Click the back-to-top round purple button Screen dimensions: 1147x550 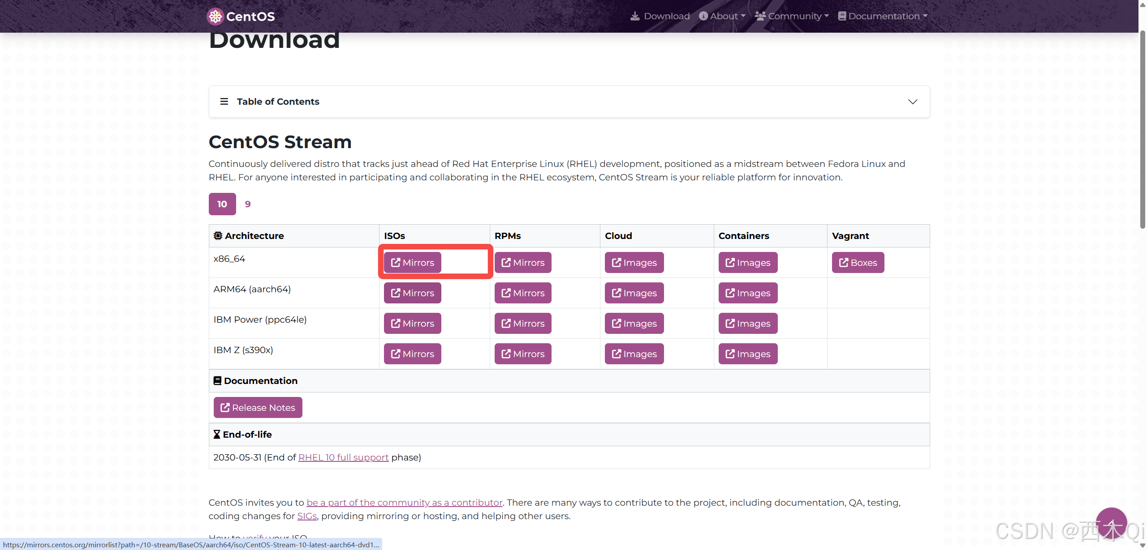(1111, 523)
